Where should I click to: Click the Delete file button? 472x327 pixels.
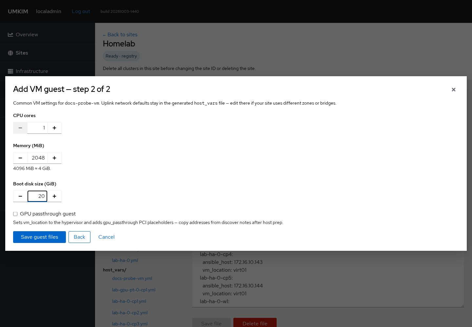coord(255,323)
